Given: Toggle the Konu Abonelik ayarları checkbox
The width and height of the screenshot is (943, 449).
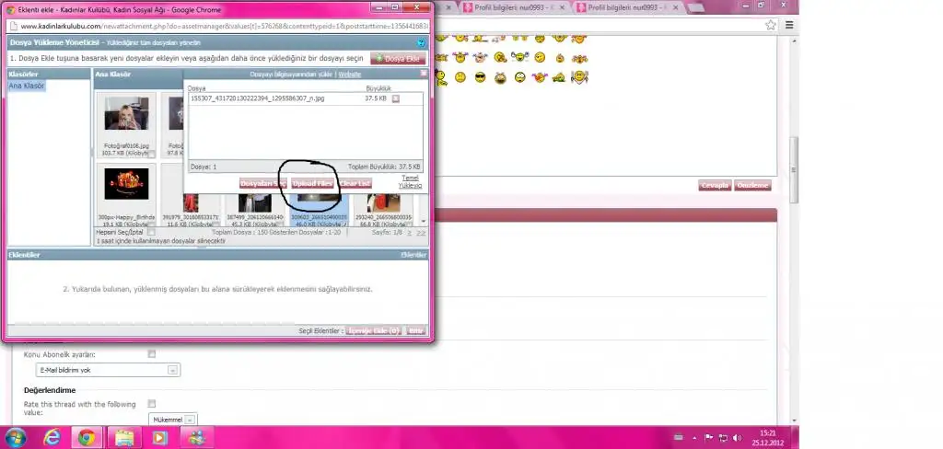Looking at the screenshot, I should point(152,354).
